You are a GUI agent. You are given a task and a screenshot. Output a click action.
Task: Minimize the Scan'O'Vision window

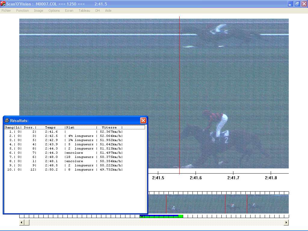click(x=290, y=4)
